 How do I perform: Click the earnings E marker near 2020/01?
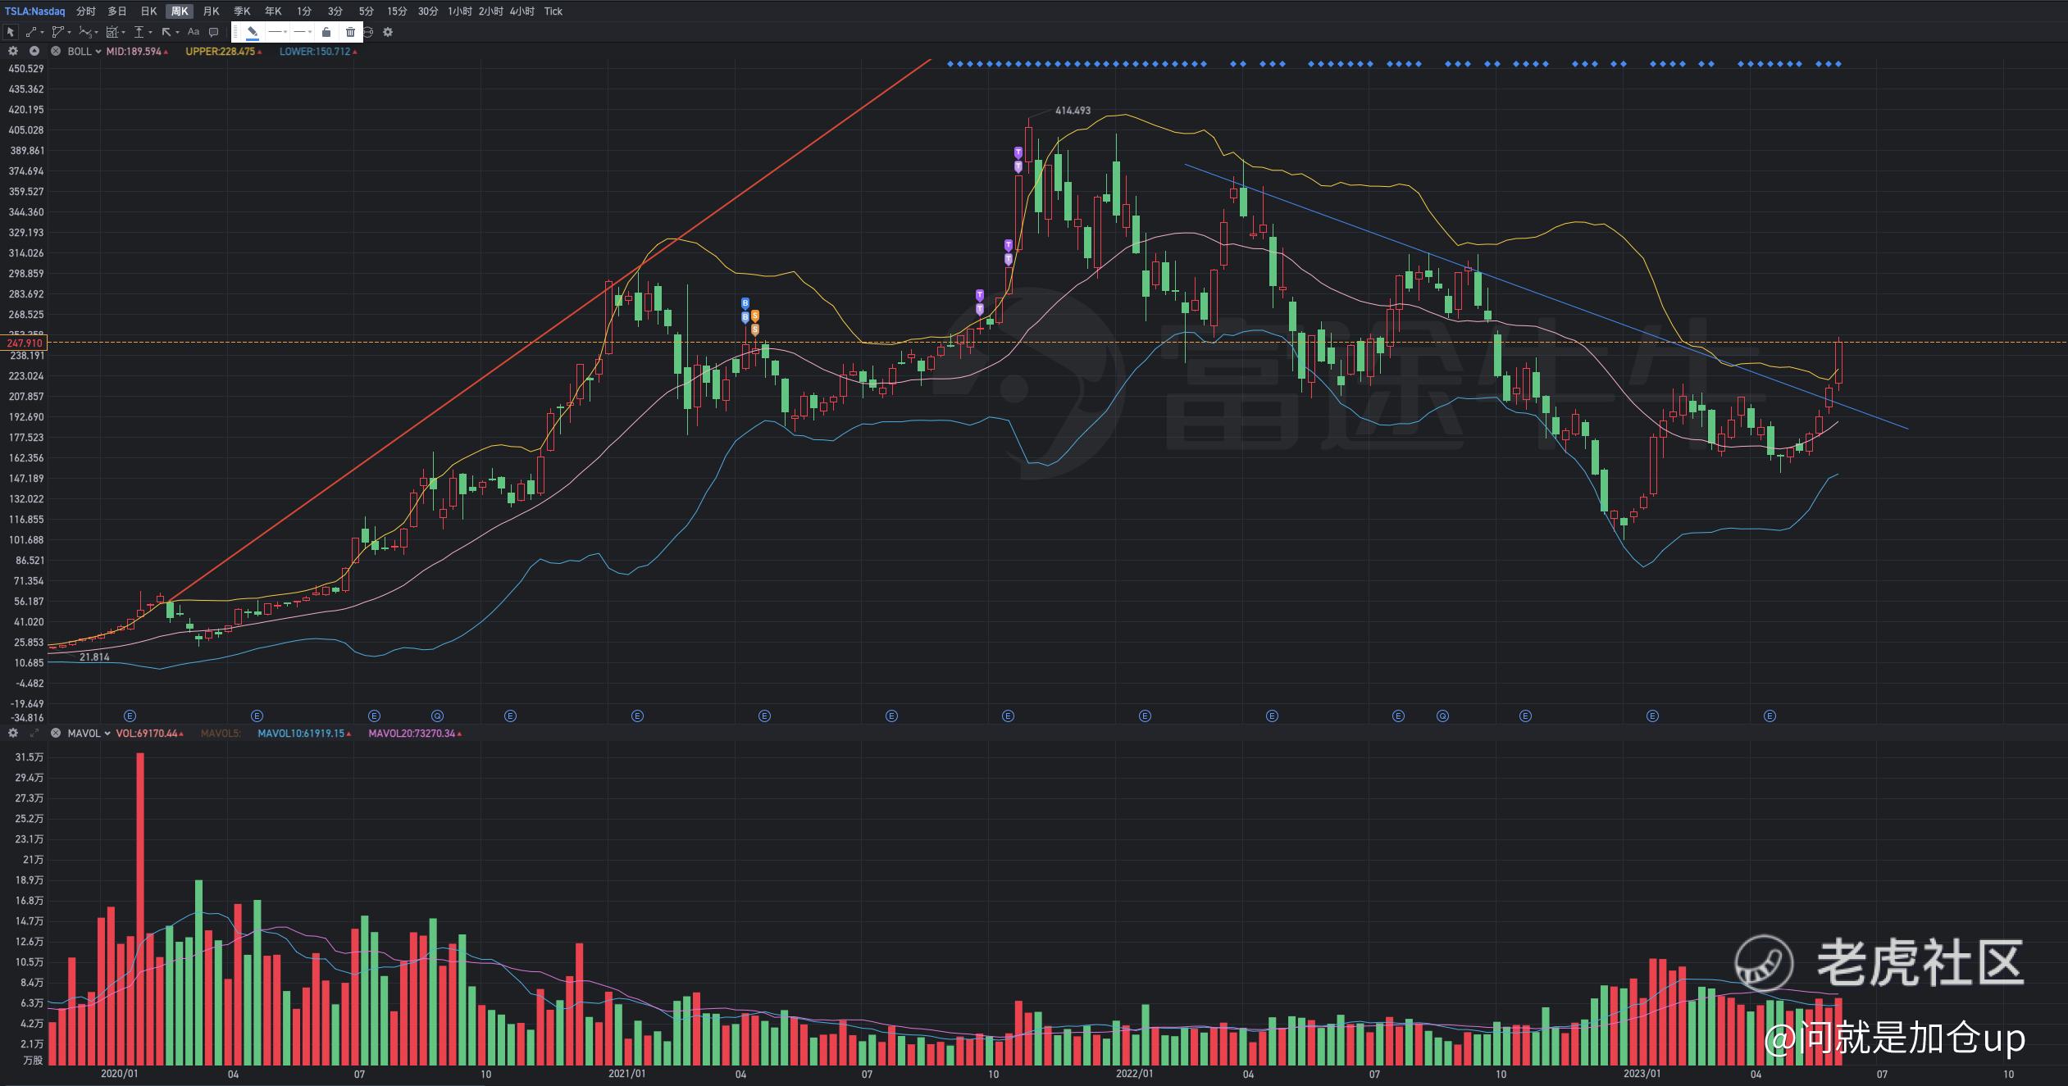coord(130,716)
